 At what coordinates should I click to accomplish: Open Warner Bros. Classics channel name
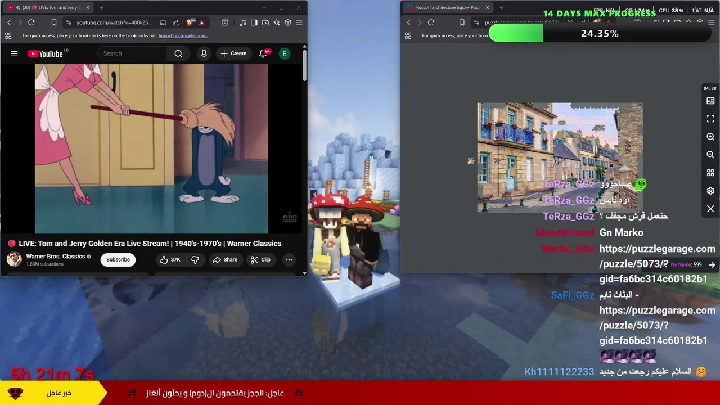pos(55,256)
